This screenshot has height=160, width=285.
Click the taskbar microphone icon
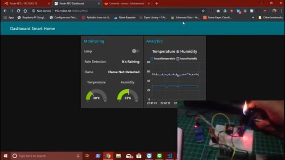pyautogui.click(x=78, y=156)
